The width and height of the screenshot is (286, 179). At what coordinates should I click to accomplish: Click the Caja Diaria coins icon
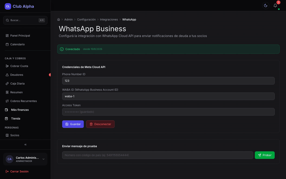[x=7, y=84]
